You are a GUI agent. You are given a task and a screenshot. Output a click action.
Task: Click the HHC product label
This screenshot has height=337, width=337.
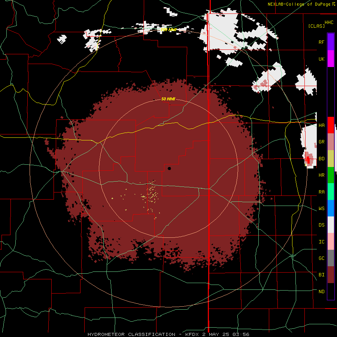point(329,22)
